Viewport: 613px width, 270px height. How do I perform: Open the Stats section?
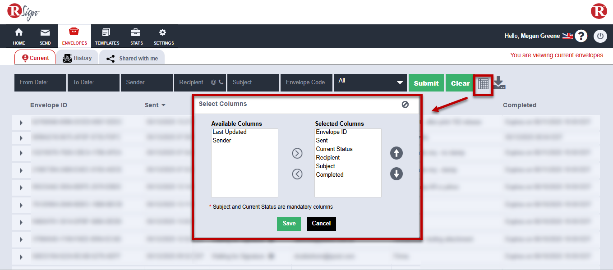(136, 36)
